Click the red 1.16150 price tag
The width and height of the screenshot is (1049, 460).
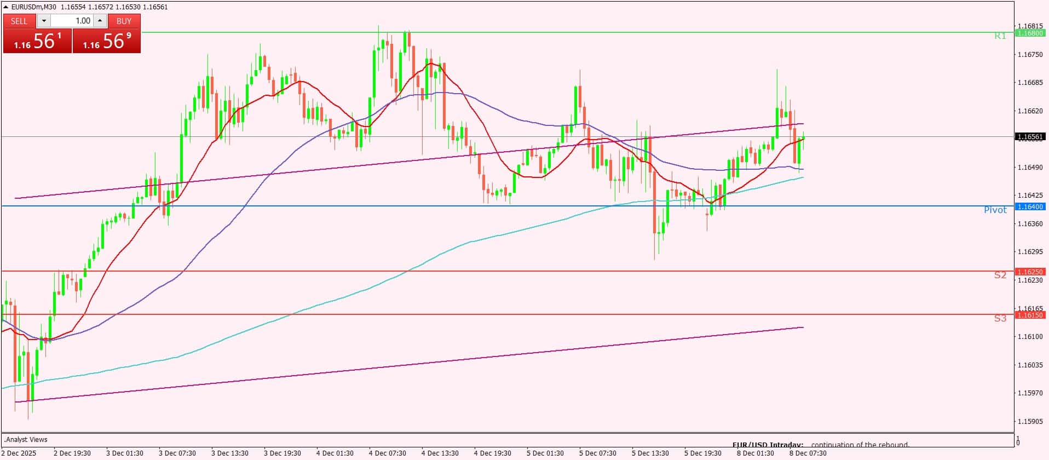1030,315
